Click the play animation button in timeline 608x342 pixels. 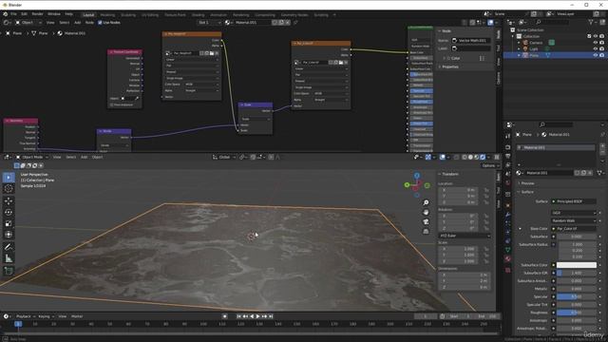[x=257, y=316]
